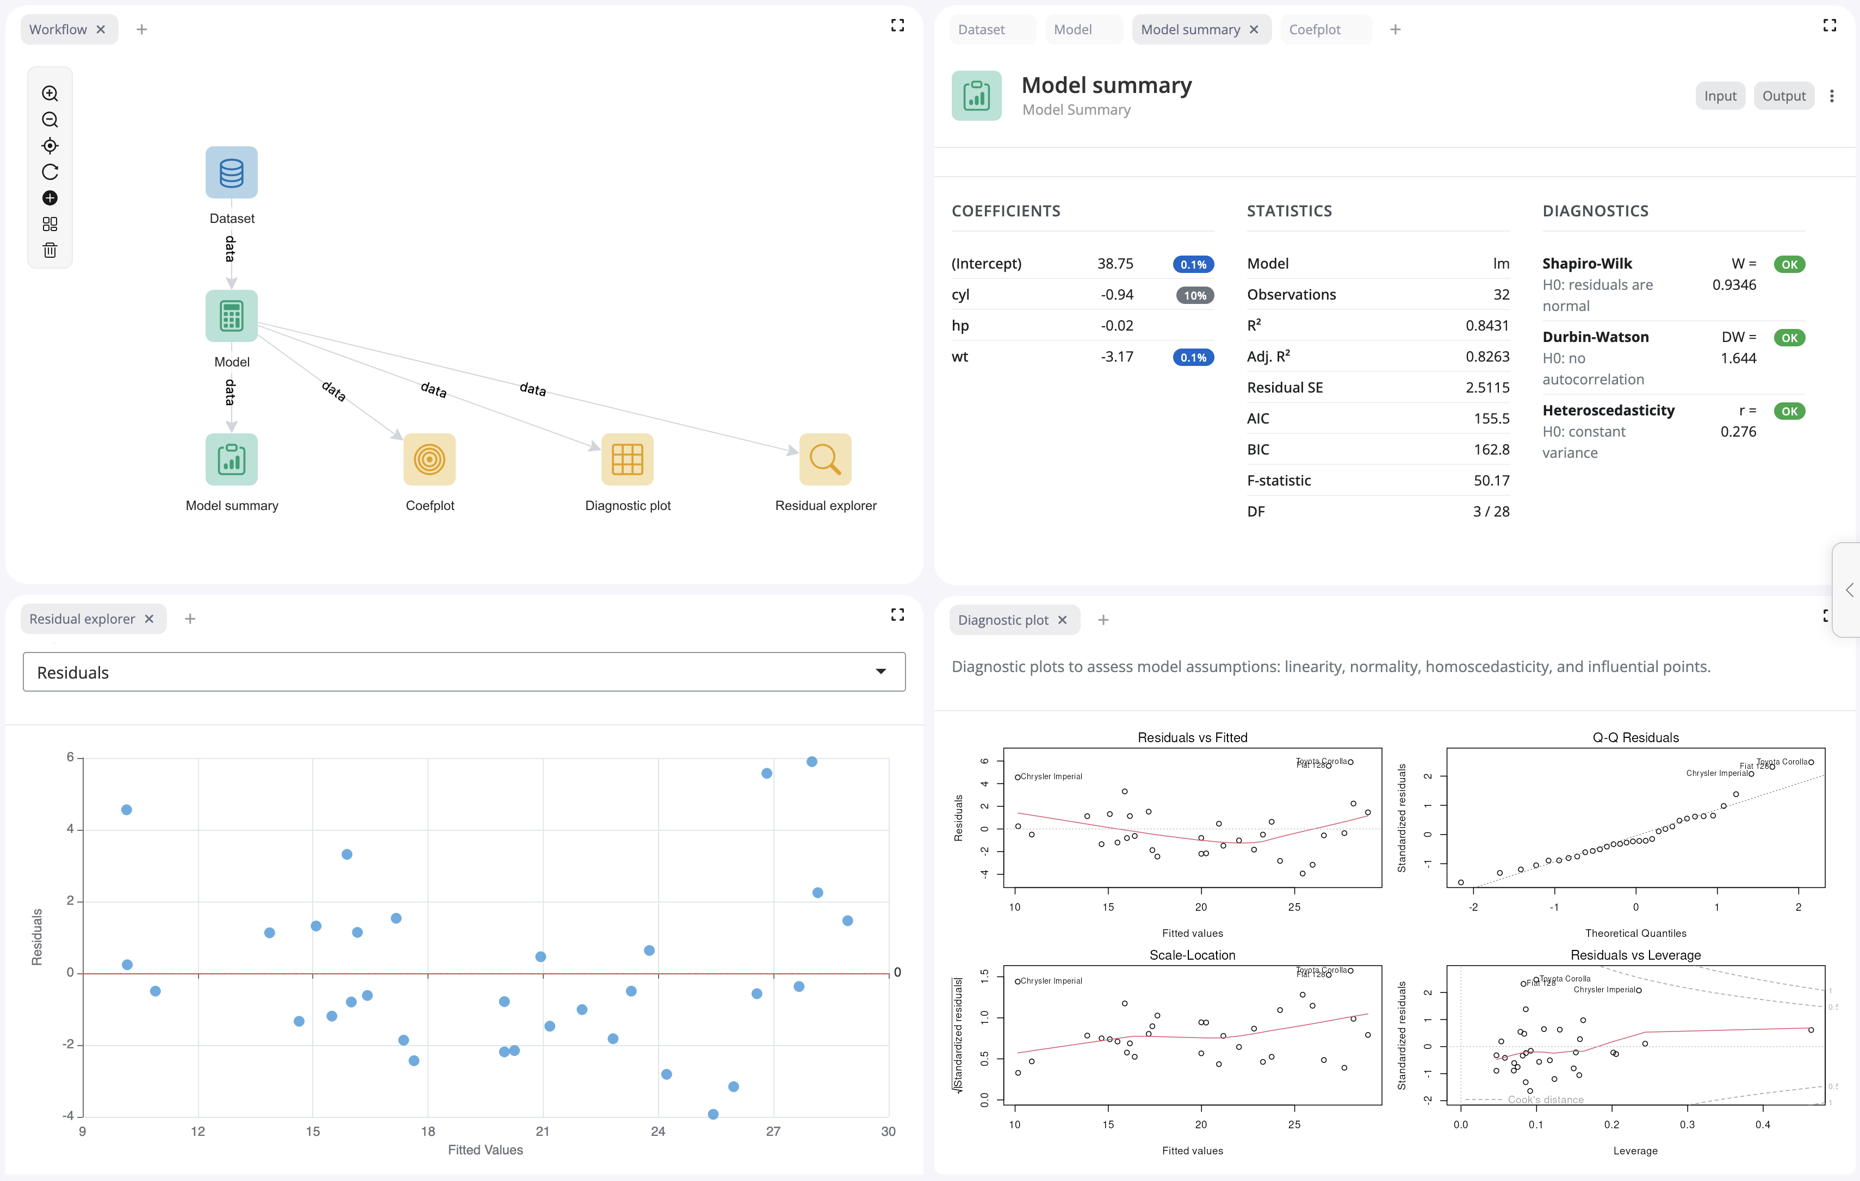Select the zoom out tool in workflow toolbar

point(49,120)
